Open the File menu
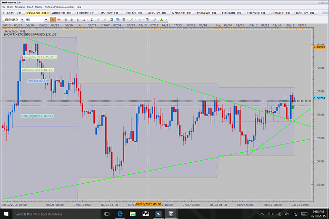329x219 pixels. [x=3, y=7]
